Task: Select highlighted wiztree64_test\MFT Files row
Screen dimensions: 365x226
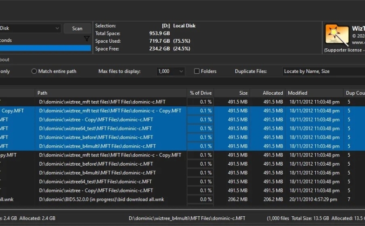Action: (x=95, y=129)
